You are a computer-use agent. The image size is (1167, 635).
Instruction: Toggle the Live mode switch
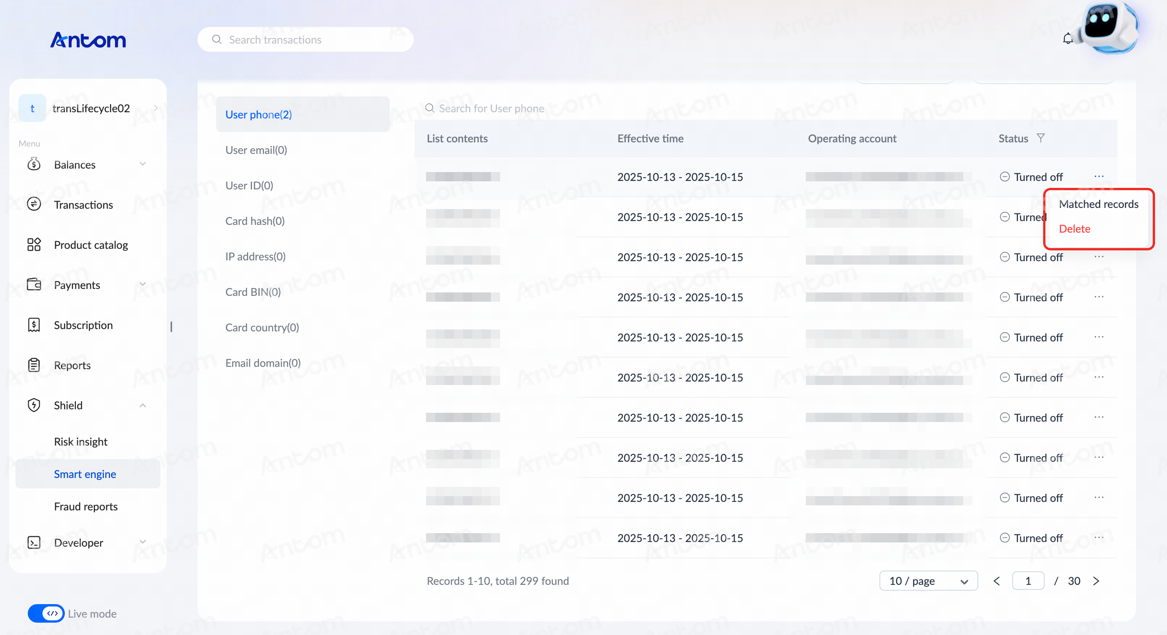(46, 614)
